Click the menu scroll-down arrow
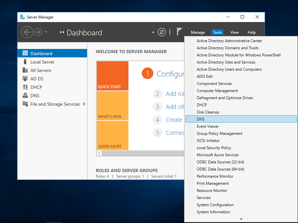 tap(241, 219)
